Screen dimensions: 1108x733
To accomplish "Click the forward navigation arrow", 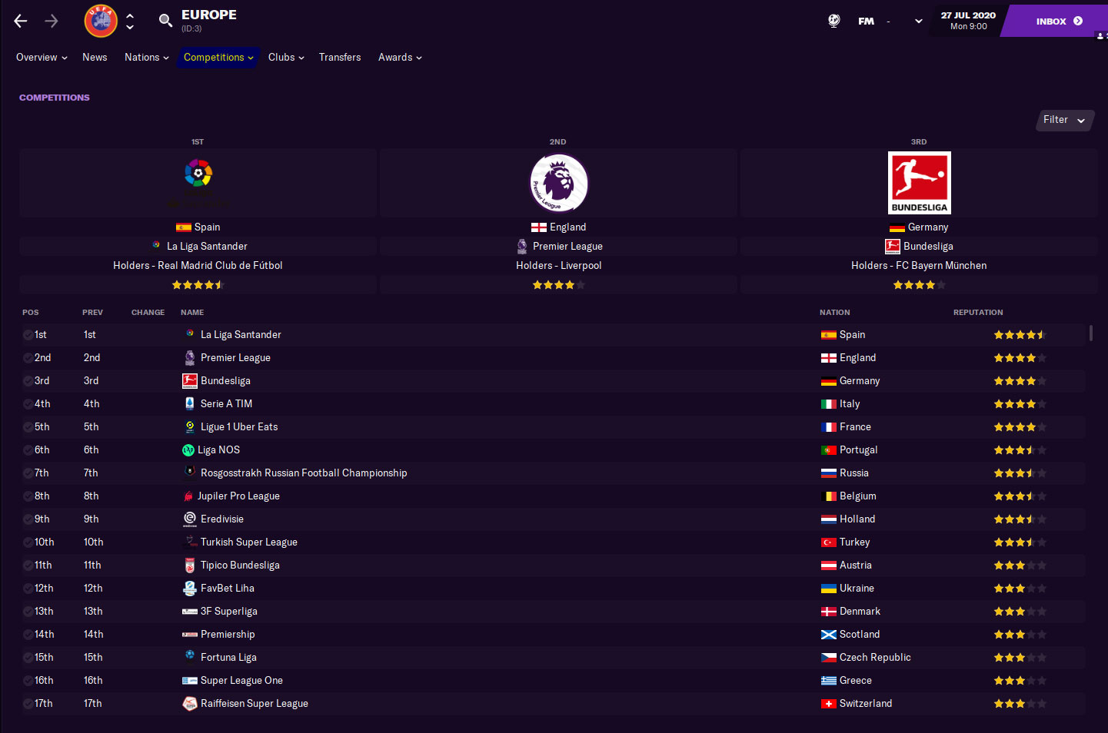I will (x=52, y=21).
